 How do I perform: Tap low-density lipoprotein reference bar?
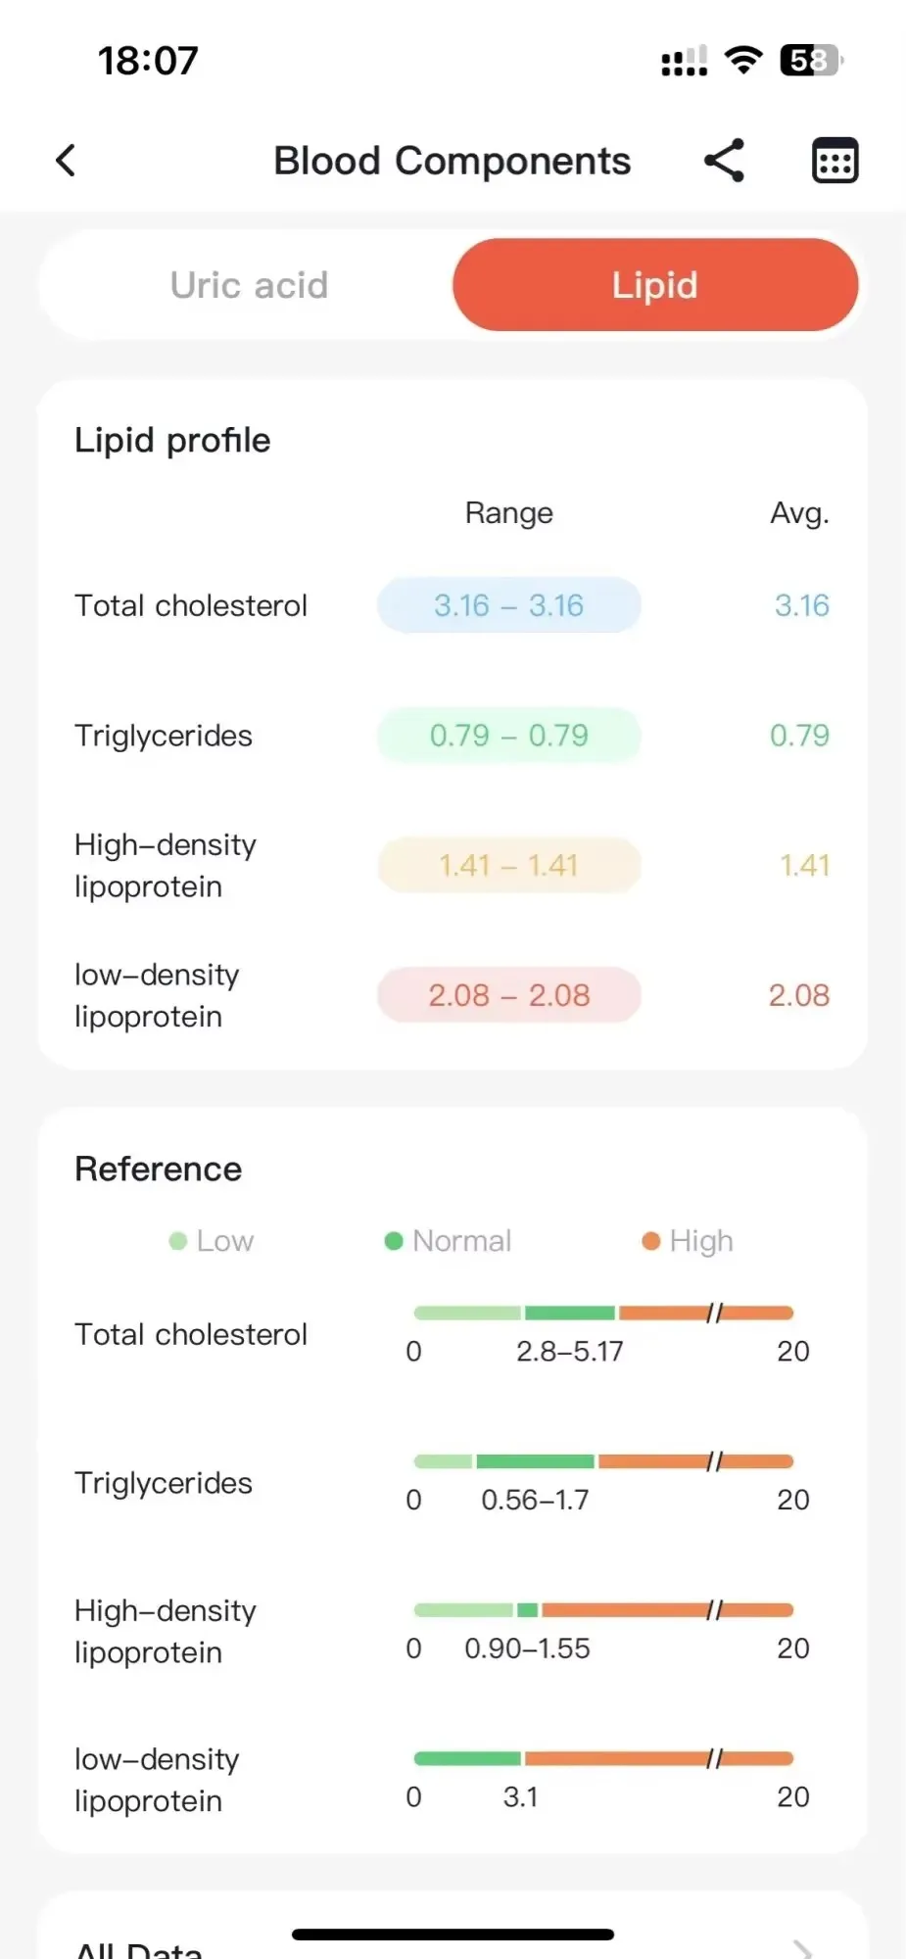click(603, 1759)
